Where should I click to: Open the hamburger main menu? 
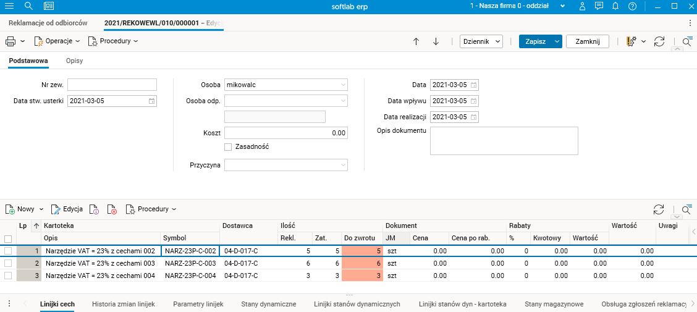pyautogui.click(x=9, y=6)
